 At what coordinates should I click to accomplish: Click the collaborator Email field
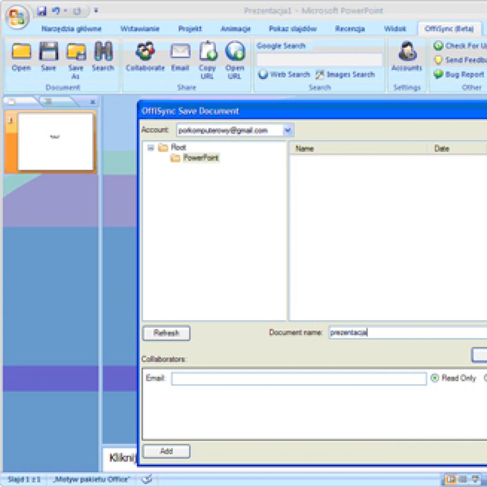pyautogui.click(x=299, y=379)
